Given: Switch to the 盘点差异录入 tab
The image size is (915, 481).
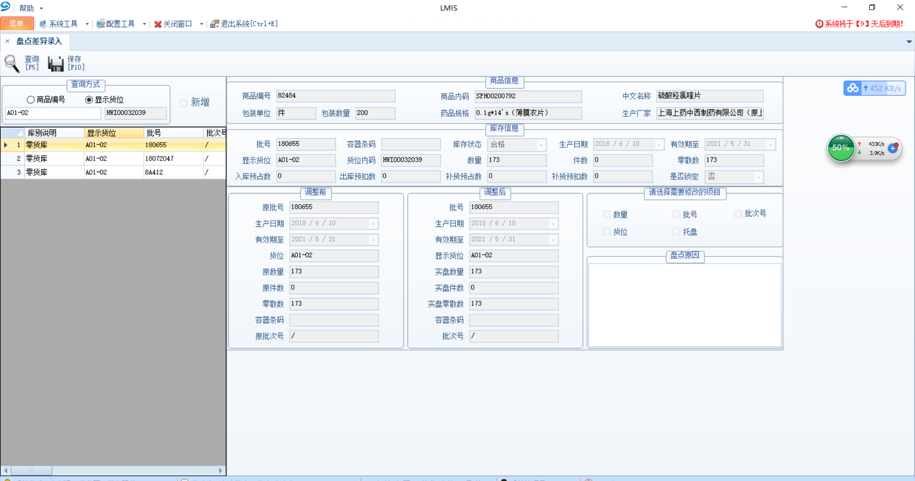Looking at the screenshot, I should (x=39, y=41).
